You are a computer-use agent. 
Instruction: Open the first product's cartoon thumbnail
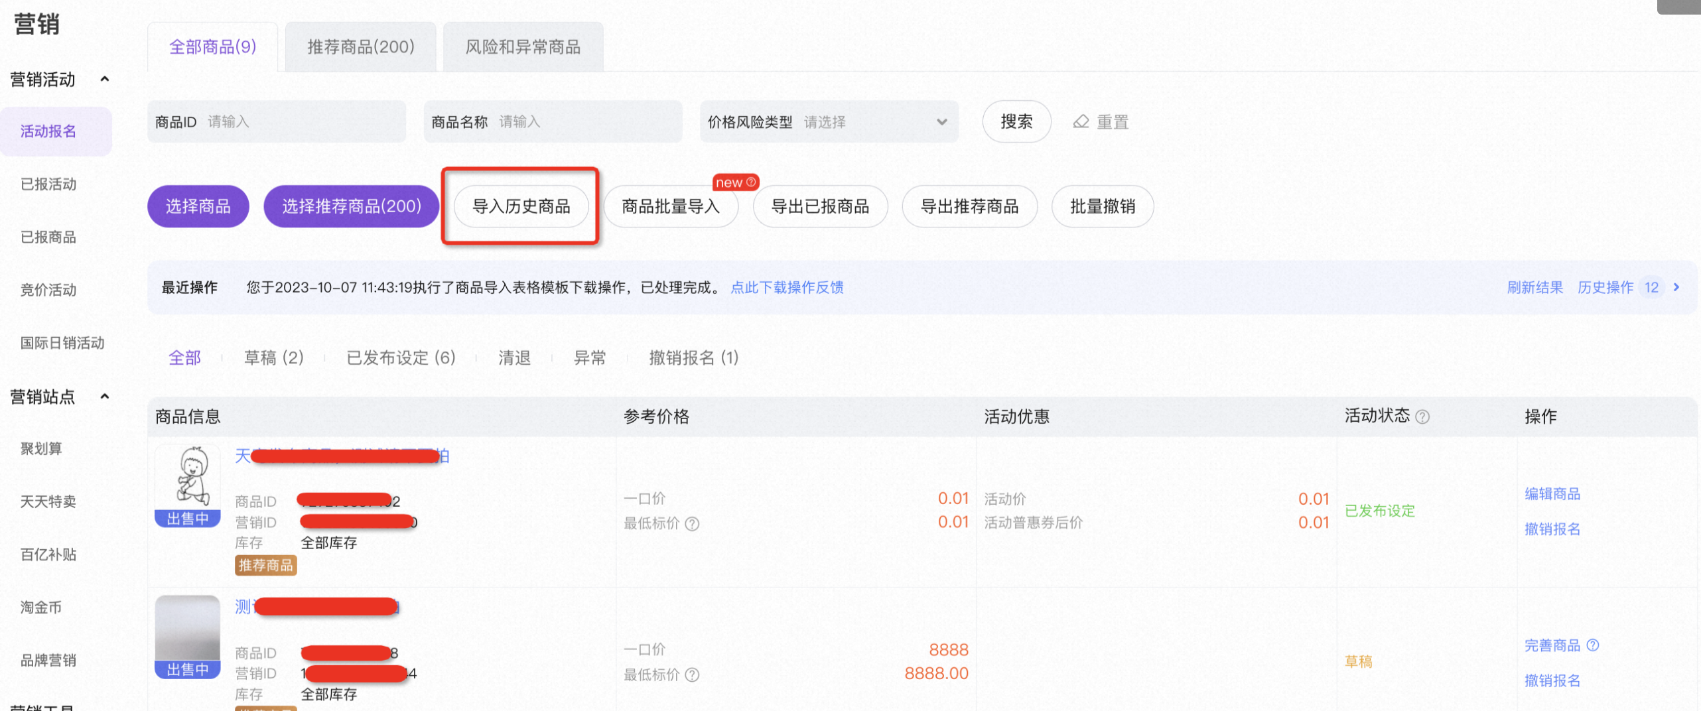(x=188, y=485)
